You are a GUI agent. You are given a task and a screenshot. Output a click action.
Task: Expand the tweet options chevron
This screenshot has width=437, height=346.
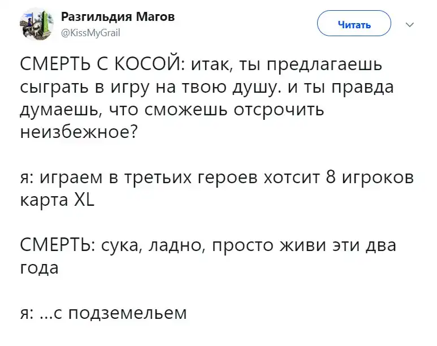pyautogui.click(x=410, y=24)
